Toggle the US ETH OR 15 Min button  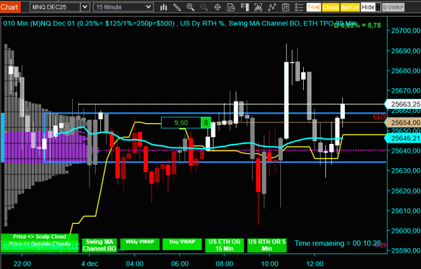224,245
